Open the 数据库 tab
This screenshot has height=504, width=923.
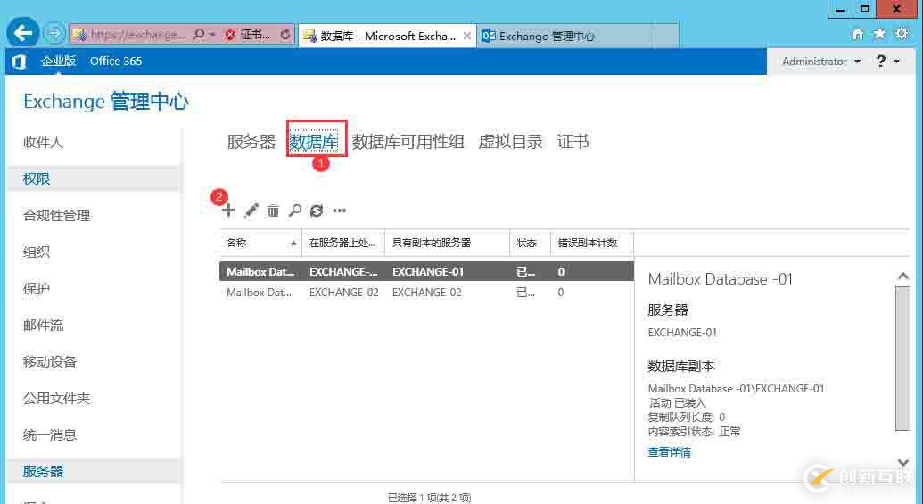[314, 142]
